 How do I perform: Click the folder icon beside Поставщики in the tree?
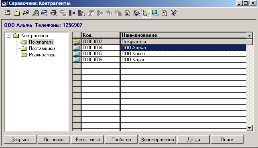pyautogui.click(x=24, y=48)
